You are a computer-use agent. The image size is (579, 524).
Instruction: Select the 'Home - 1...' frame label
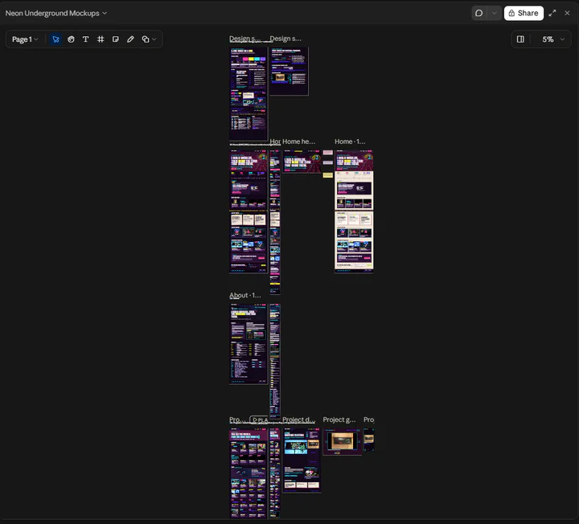[350, 141]
